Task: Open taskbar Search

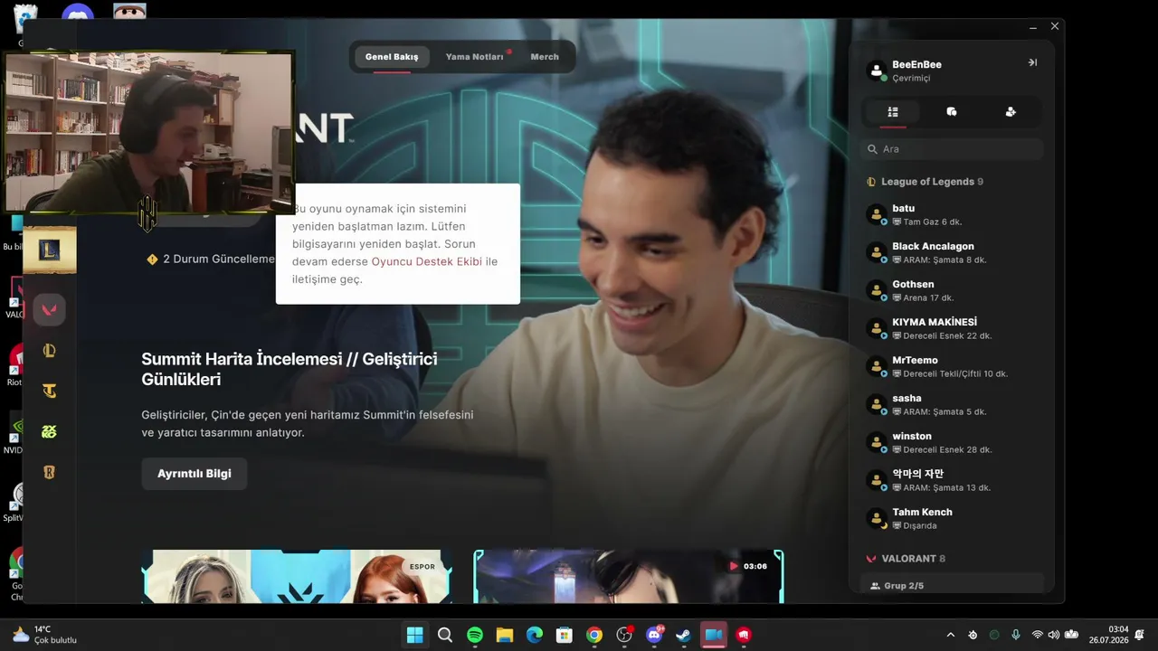Action: click(x=444, y=635)
